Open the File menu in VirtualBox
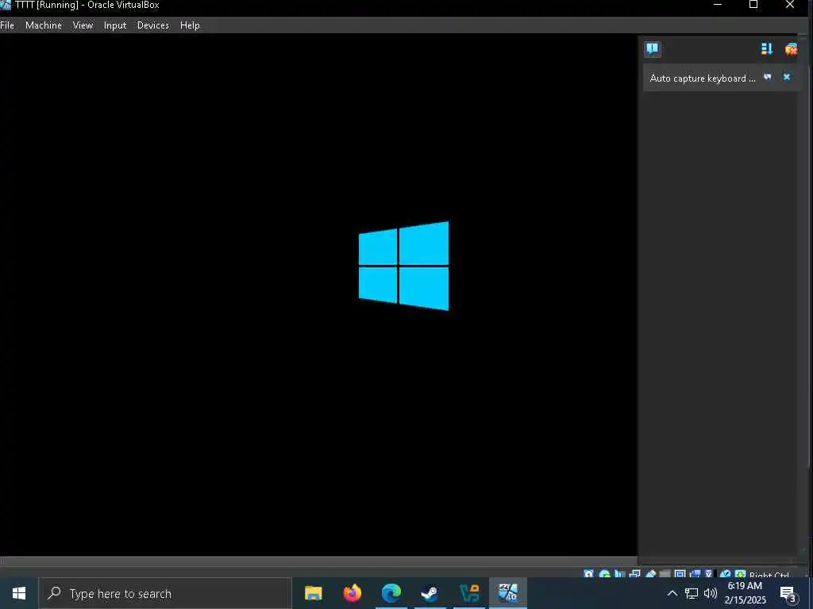Viewport: 813px width, 609px height. (x=7, y=25)
